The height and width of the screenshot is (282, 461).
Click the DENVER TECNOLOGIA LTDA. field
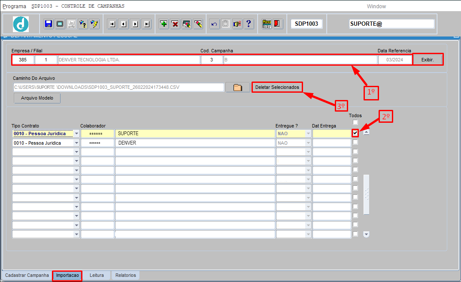(x=128, y=60)
